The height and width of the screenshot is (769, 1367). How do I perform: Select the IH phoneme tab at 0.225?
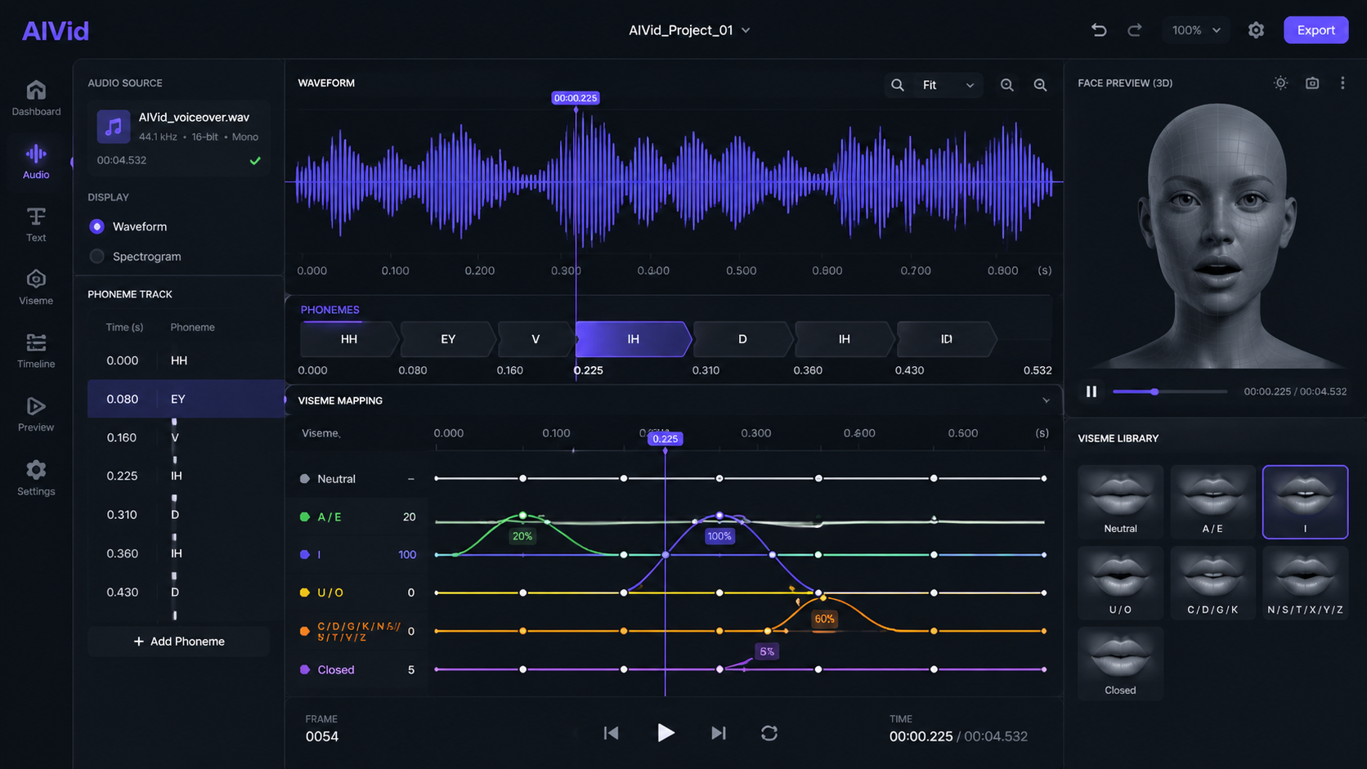pos(634,339)
